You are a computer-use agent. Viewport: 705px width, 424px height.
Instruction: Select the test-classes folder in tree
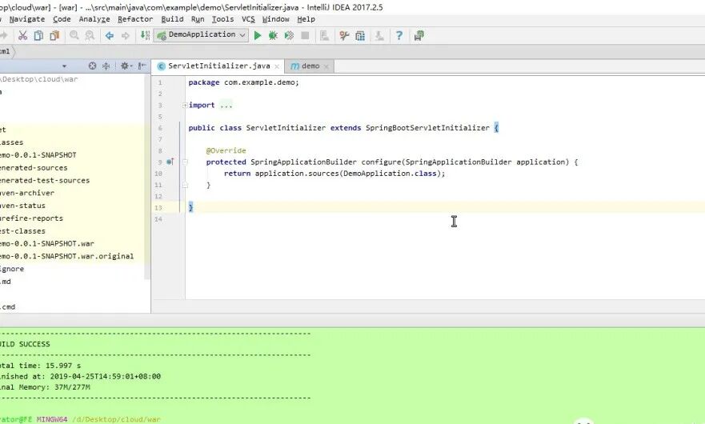(22, 230)
